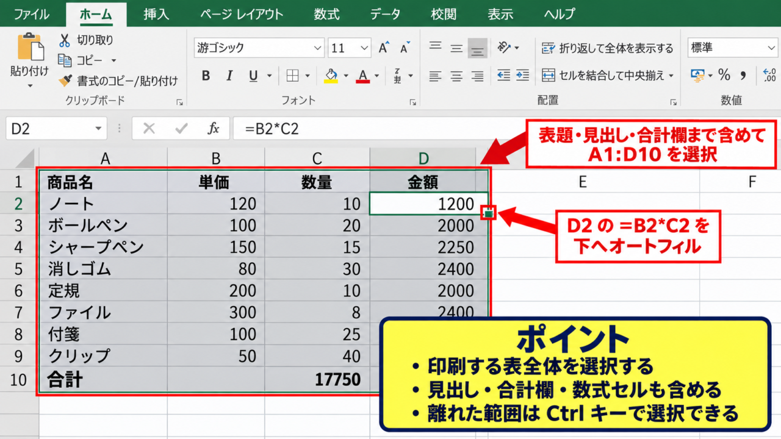Select the Format Painter (書式のコピー/貼り付け) brush
781x439 pixels.
pyautogui.click(x=65, y=80)
